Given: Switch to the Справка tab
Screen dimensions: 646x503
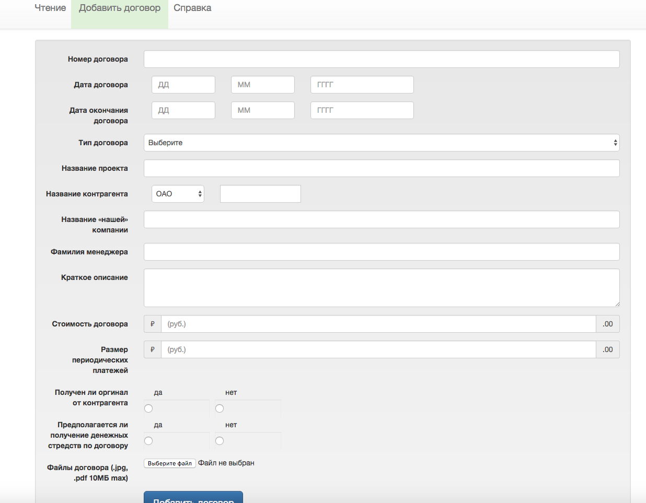Looking at the screenshot, I should (192, 8).
